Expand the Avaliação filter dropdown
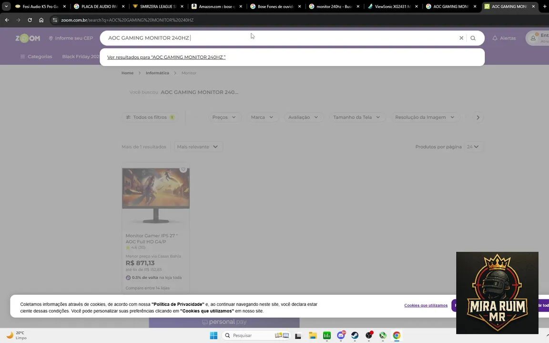Viewport: 549px width, 343px height. pos(303,117)
